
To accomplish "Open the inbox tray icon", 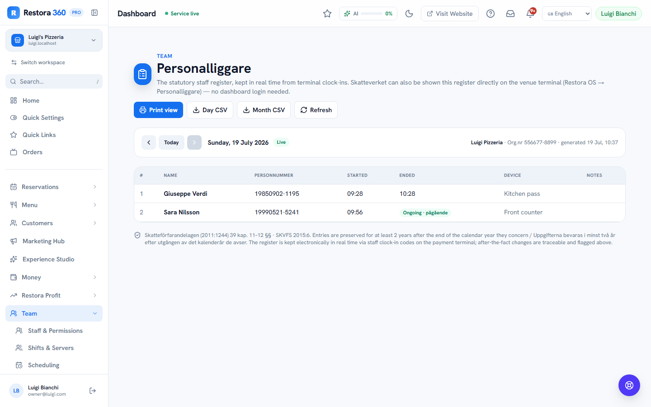I will coord(510,14).
